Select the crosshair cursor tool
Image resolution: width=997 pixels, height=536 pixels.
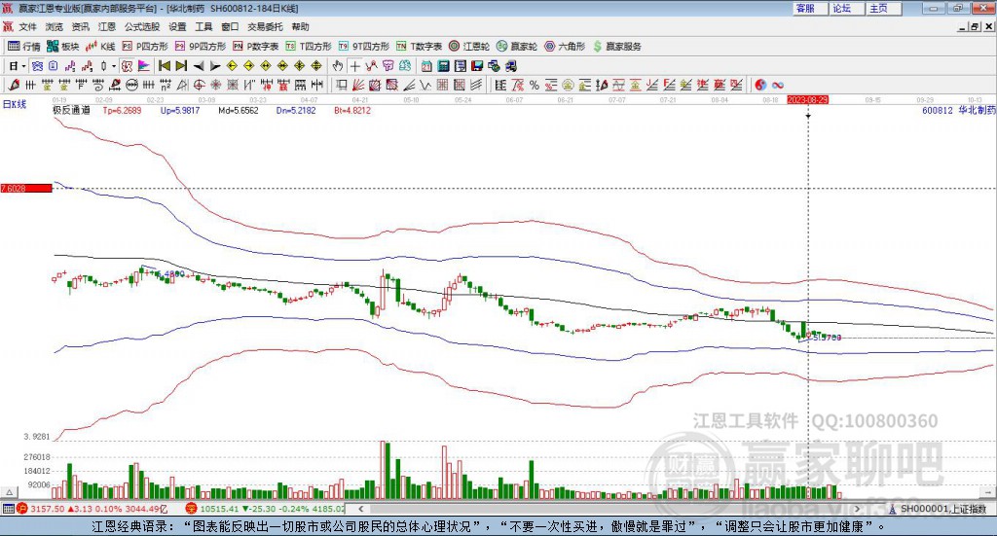tap(354, 66)
